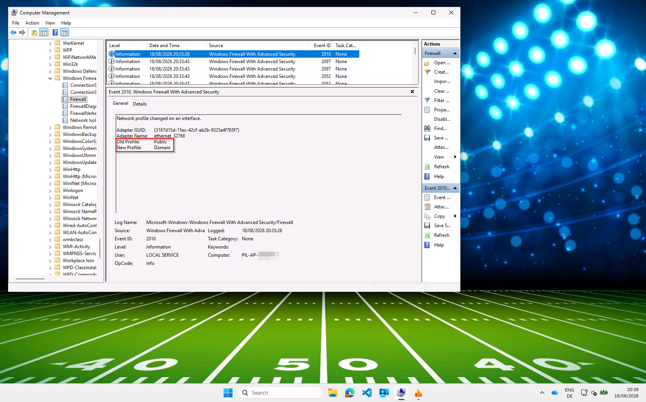Open the Help menu

point(66,23)
